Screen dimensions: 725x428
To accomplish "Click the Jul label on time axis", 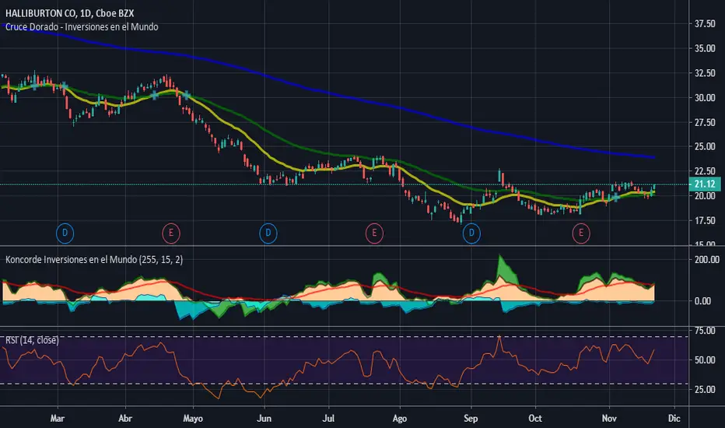I will tap(328, 419).
